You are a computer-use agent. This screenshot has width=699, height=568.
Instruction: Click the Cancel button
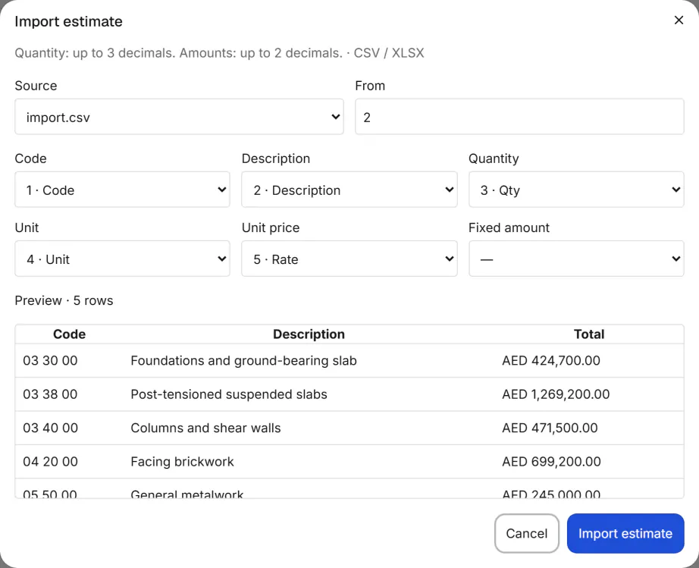pyautogui.click(x=526, y=533)
